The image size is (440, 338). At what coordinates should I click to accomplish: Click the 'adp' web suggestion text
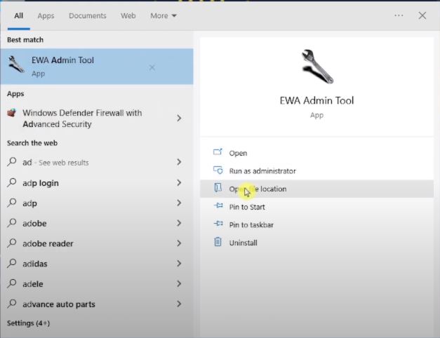coord(29,203)
